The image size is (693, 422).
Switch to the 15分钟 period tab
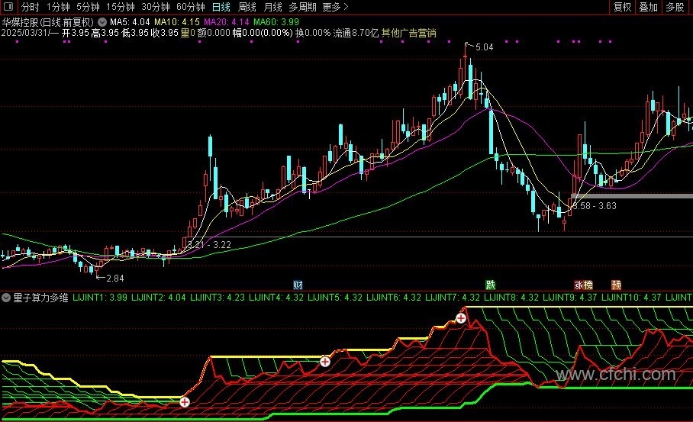[x=121, y=7]
